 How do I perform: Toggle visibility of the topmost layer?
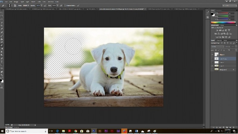212,55
